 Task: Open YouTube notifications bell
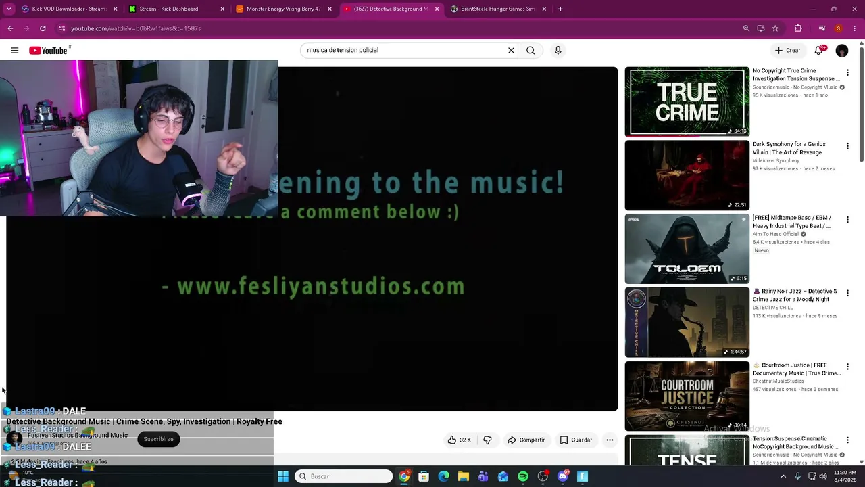click(819, 50)
